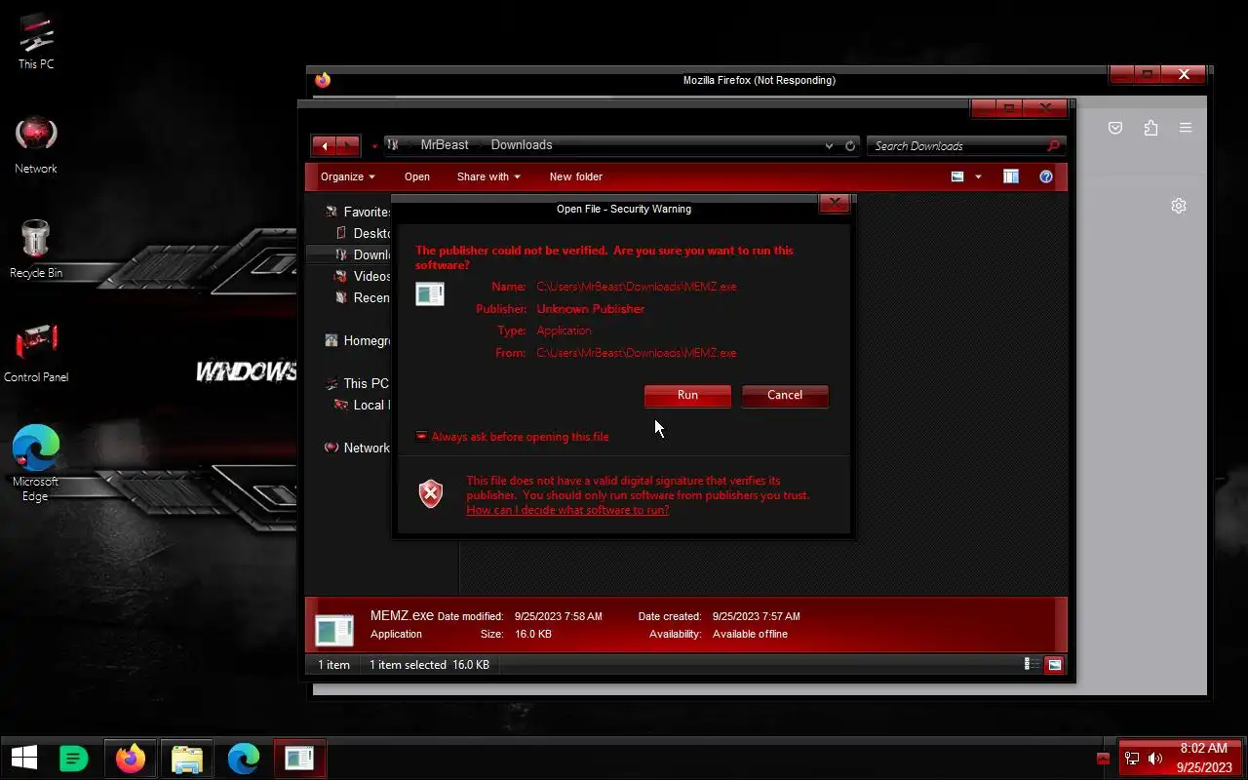Expand address bar history dropdown
The width and height of the screenshot is (1248, 780).
coord(829,146)
